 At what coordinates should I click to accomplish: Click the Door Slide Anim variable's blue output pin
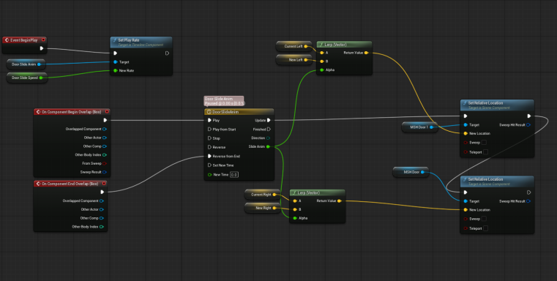39,64
